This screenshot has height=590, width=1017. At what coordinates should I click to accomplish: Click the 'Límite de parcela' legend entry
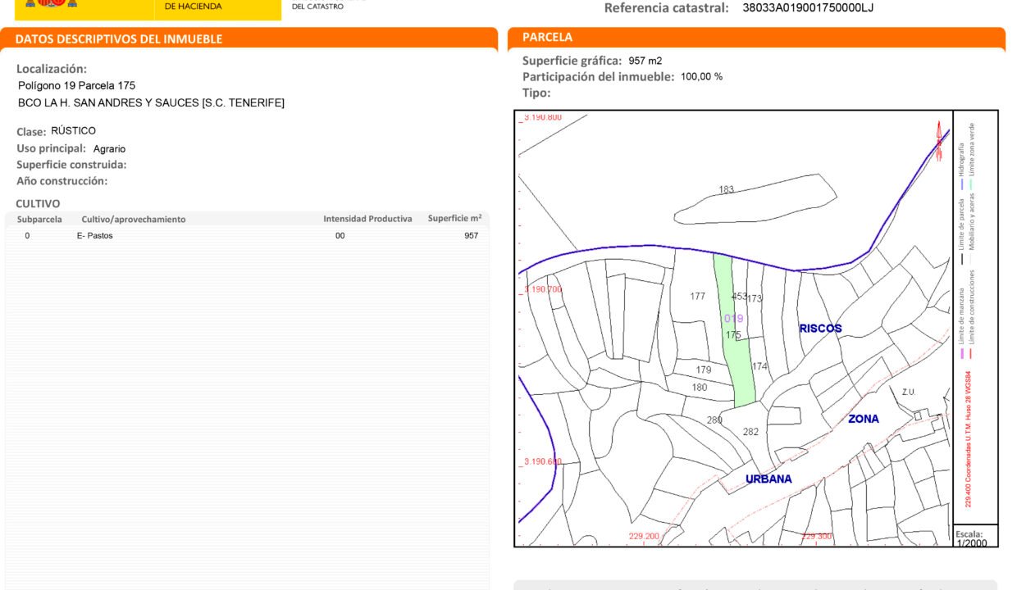pyautogui.click(x=962, y=225)
